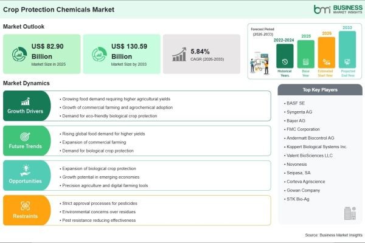Click the analysts illustration in the forecast panel
Viewport: 365px width, 243px height.
click(x=260, y=63)
